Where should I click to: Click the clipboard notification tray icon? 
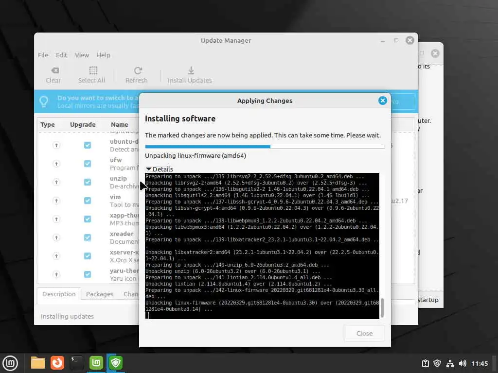pos(426,363)
